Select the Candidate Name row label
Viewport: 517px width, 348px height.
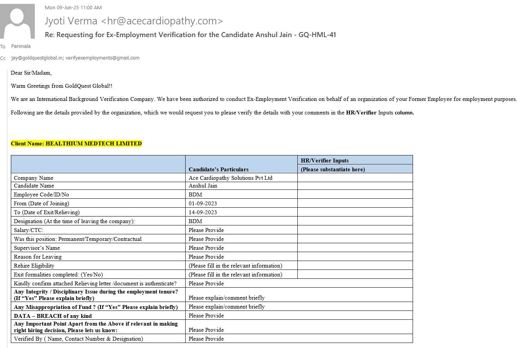[34, 186]
